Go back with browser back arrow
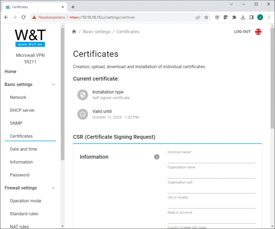 pyautogui.click(x=6, y=17)
